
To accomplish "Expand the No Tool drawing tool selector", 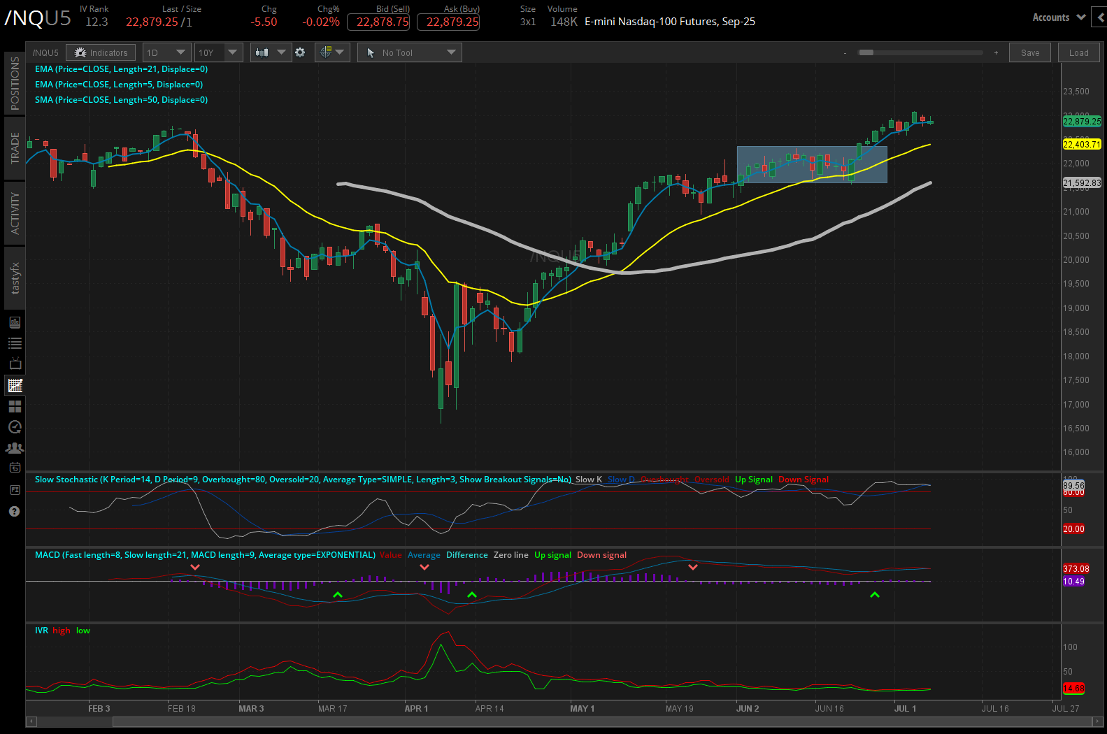I will click(410, 52).
